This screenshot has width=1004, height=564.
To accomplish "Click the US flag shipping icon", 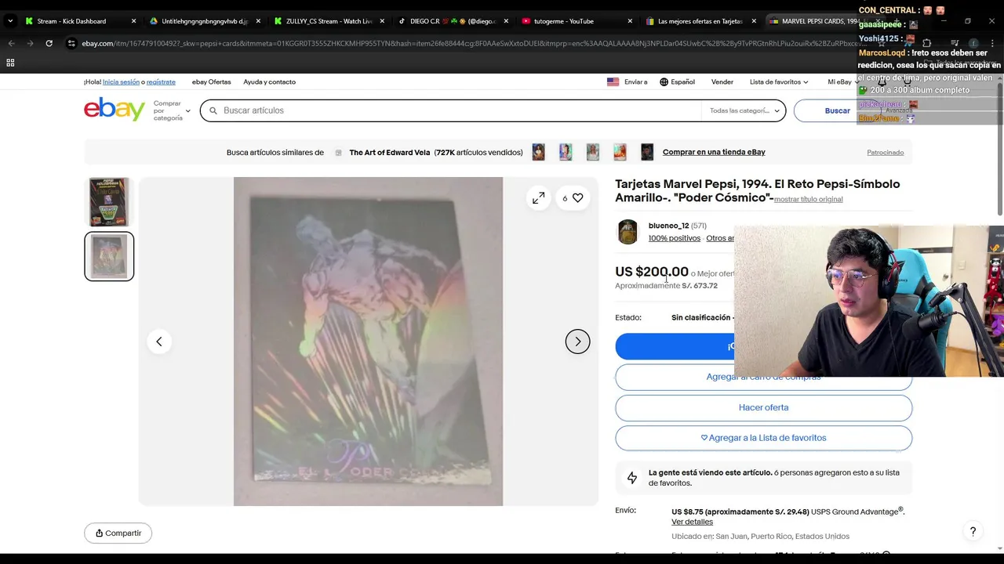I will (613, 81).
